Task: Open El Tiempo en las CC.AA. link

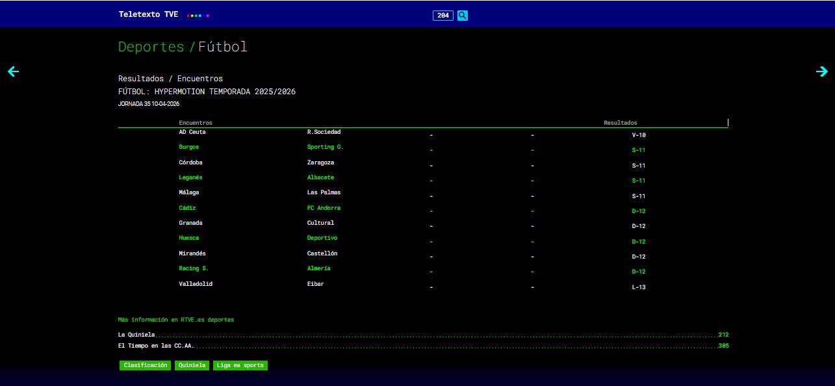Action: (156, 346)
